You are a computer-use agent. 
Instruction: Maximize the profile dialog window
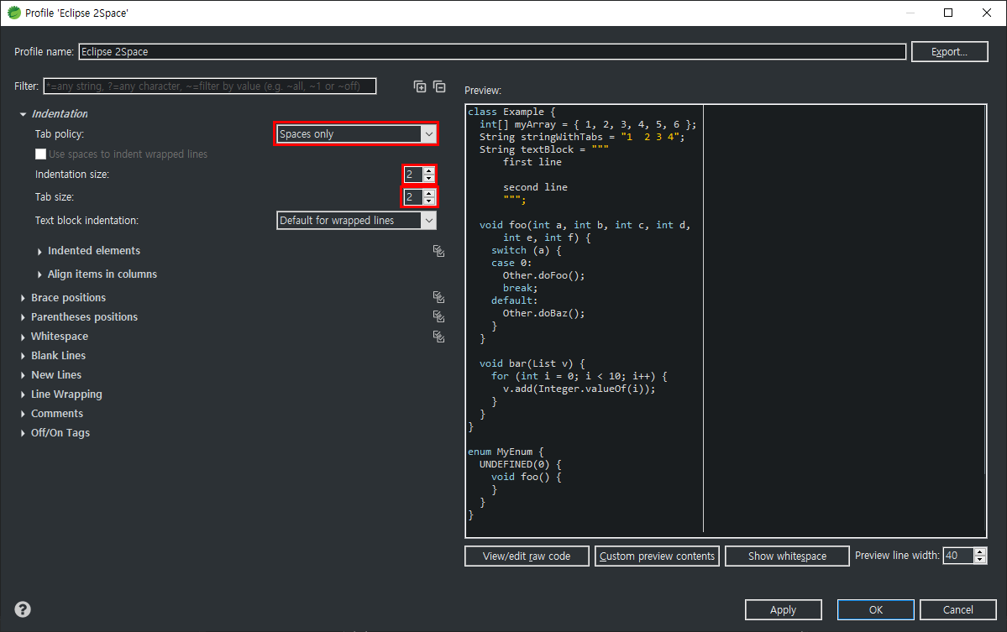click(x=948, y=13)
